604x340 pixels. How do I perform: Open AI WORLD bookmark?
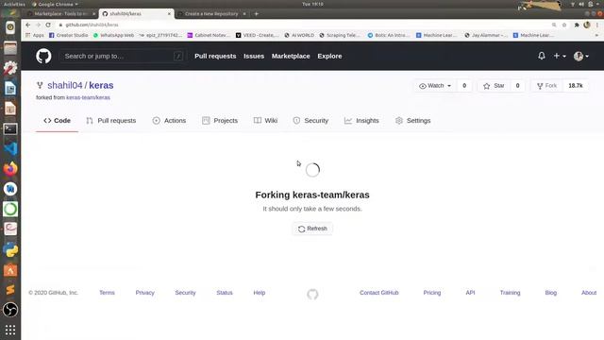coord(299,35)
